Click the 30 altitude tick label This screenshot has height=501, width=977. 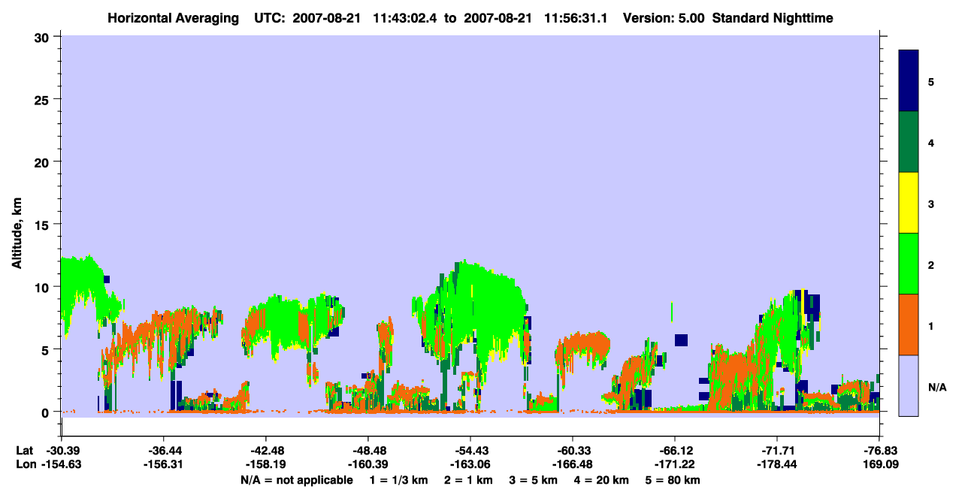tap(44, 37)
